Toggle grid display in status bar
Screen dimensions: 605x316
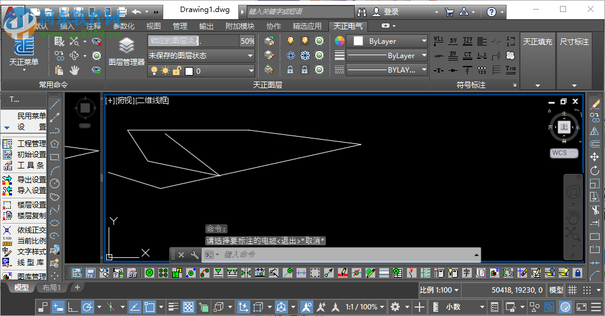tap(572, 290)
